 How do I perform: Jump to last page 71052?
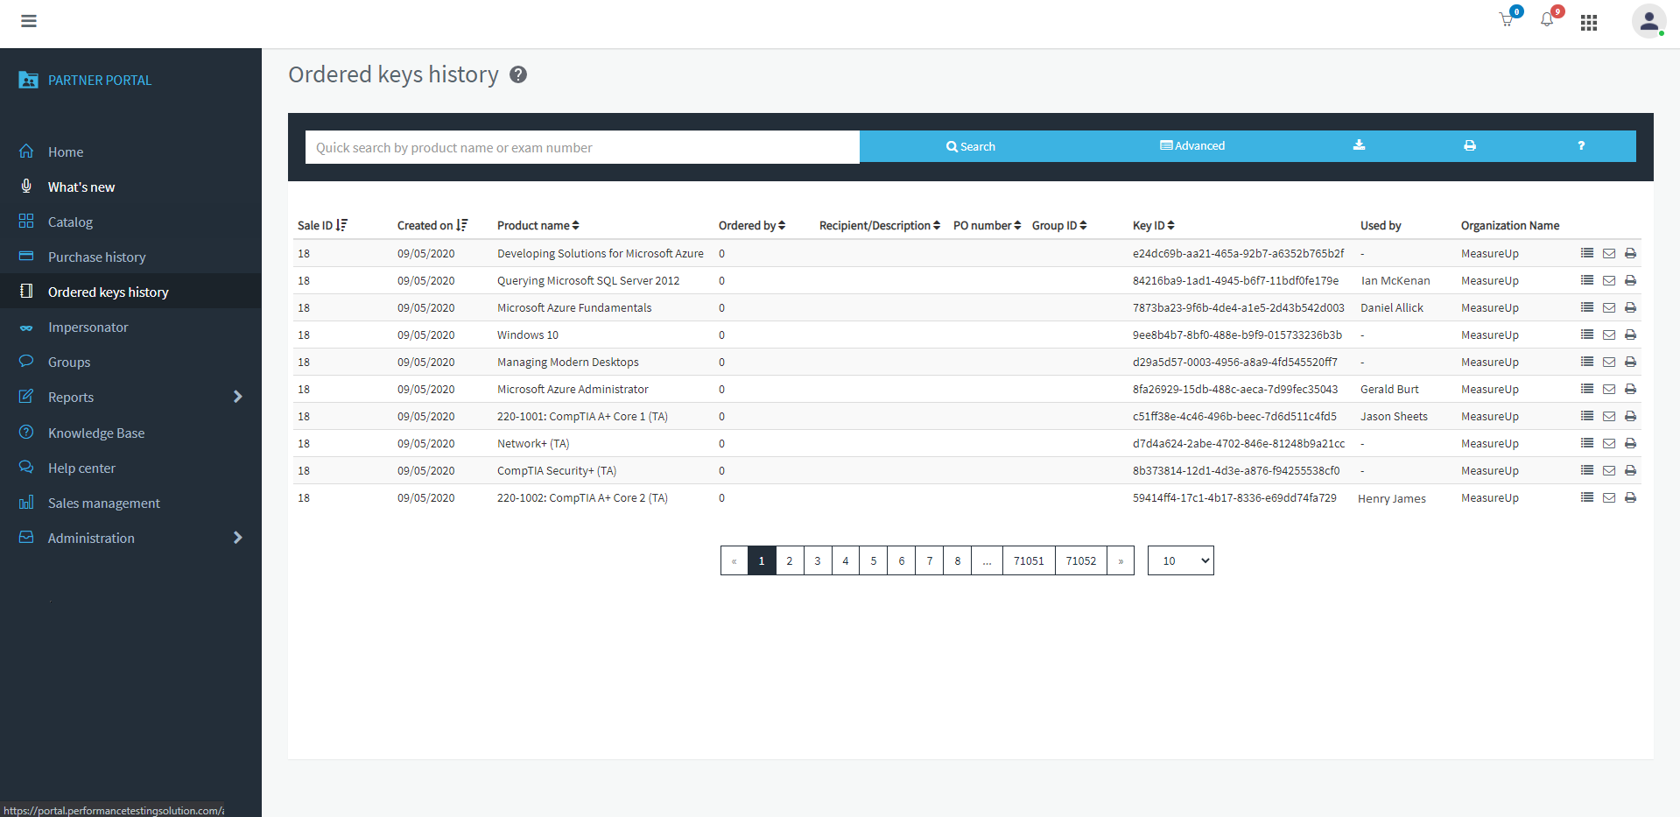(1081, 560)
